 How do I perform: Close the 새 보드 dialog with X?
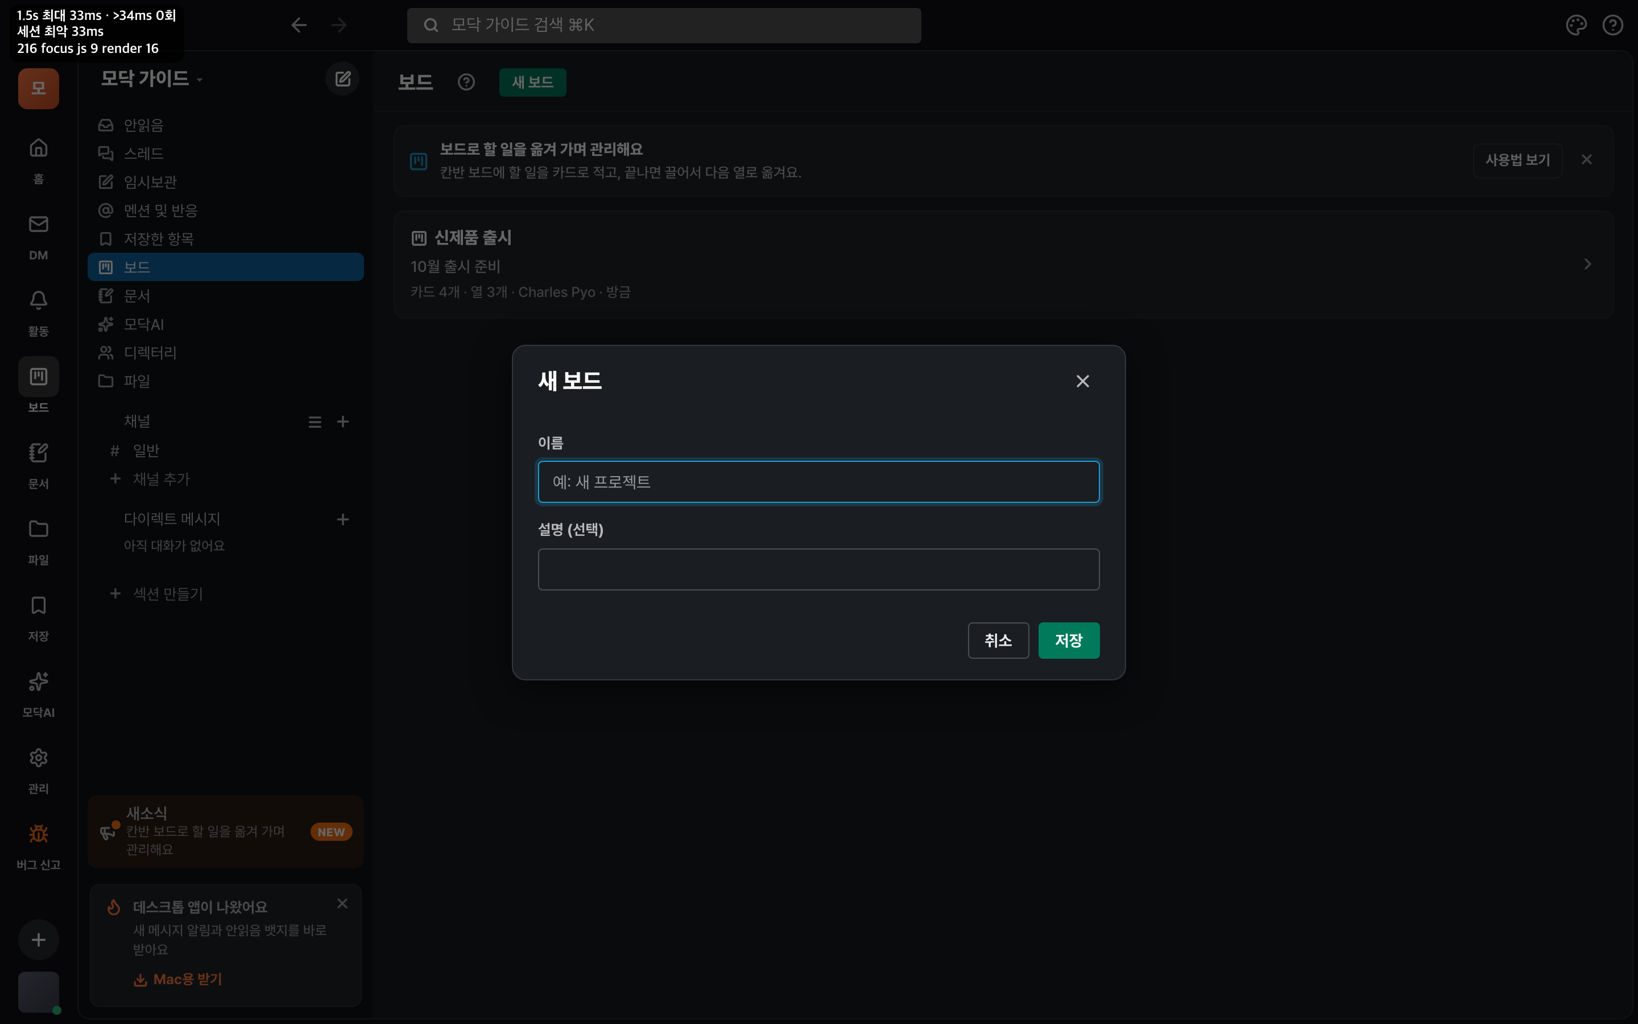tap(1082, 381)
